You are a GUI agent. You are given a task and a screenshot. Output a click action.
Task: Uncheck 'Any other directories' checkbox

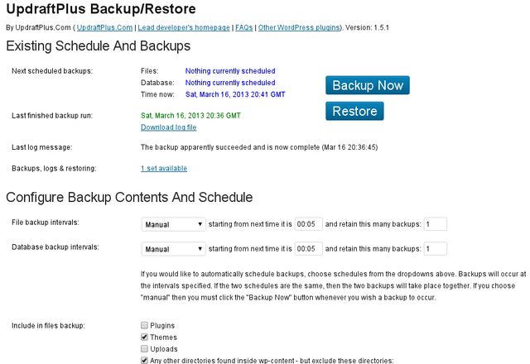tap(144, 361)
